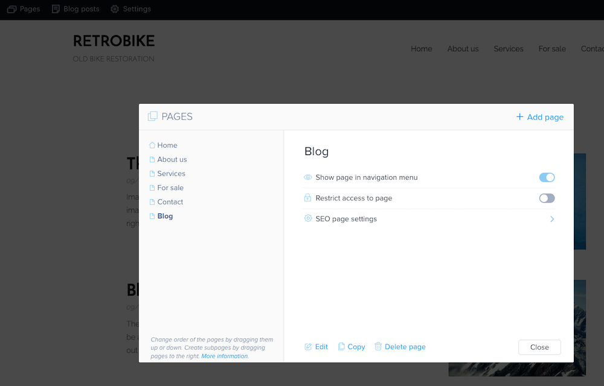
Task: Click the lock icon beside Restrict access
Action: pos(306,198)
